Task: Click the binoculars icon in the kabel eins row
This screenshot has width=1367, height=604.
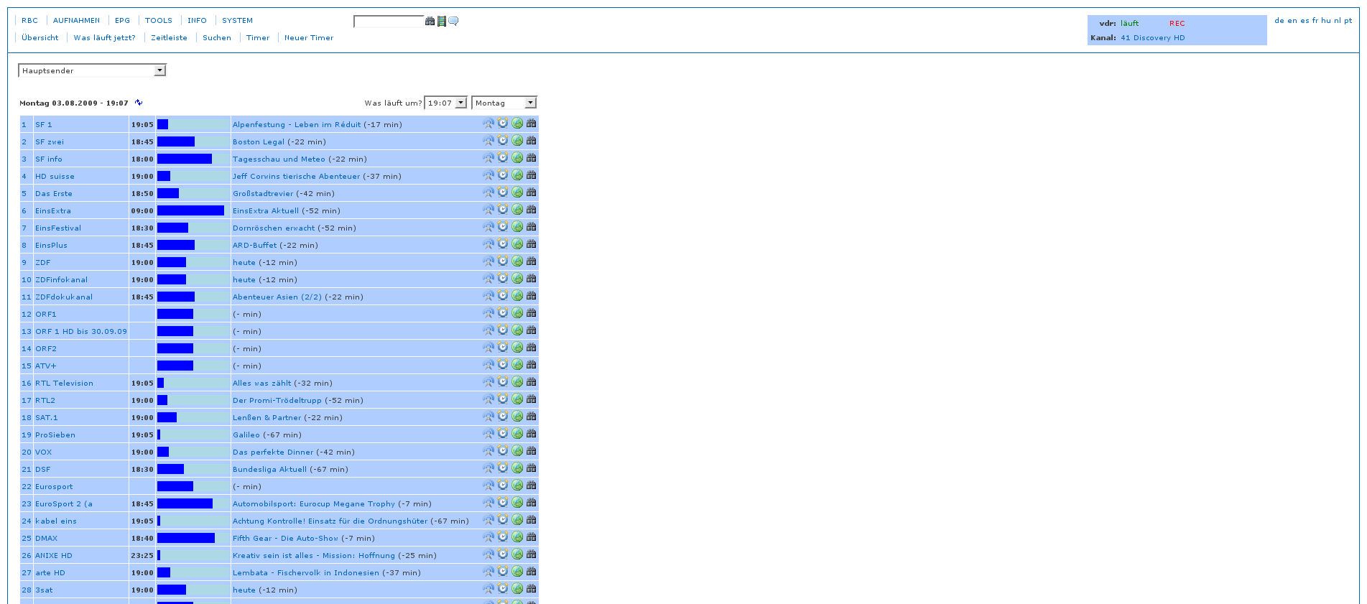Action: pyautogui.click(x=532, y=520)
